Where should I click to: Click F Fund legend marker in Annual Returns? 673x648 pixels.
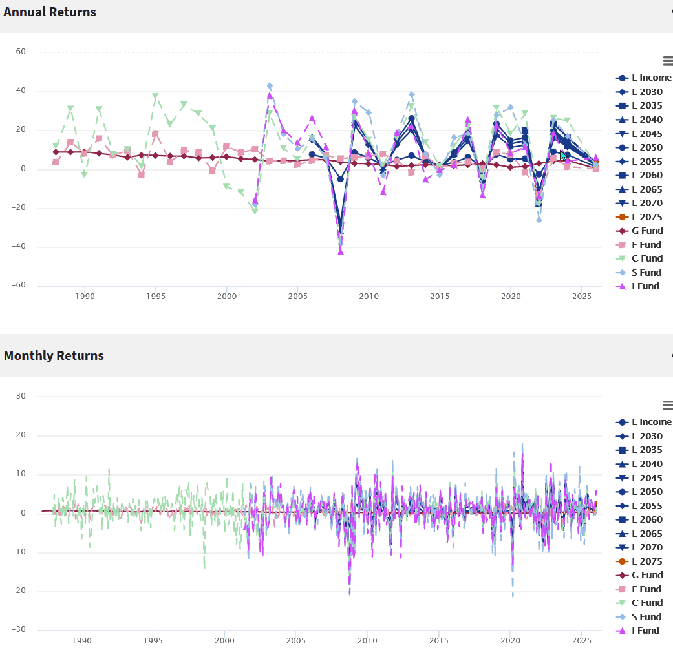[x=622, y=245]
